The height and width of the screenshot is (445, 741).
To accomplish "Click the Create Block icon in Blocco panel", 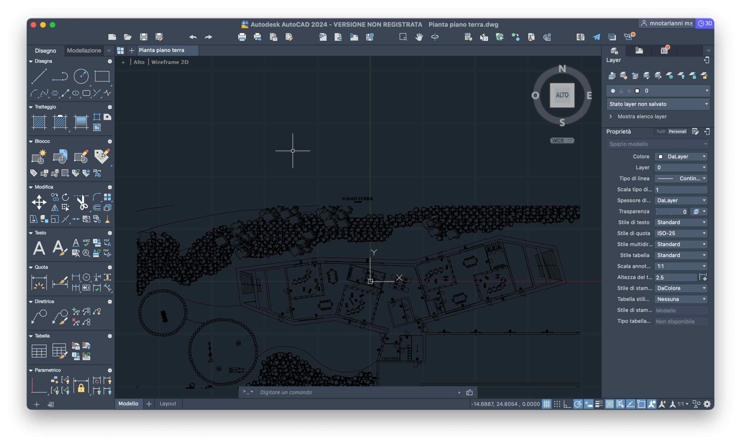I will [x=39, y=156].
